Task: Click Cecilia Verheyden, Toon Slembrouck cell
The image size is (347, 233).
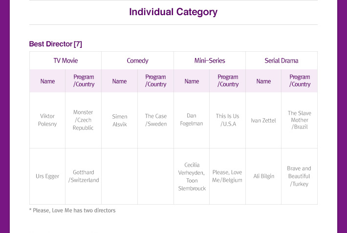Action: click(x=192, y=176)
